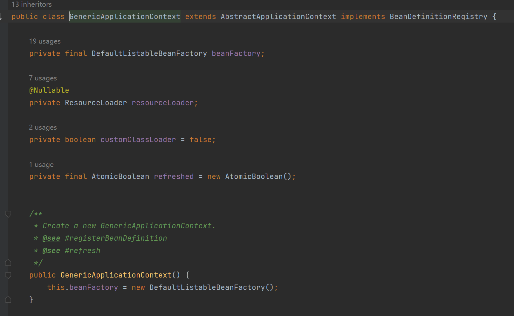Screen dimensions: 514x316
Task: Click the 1 usage hint above refreshed
Action: (x=41, y=165)
